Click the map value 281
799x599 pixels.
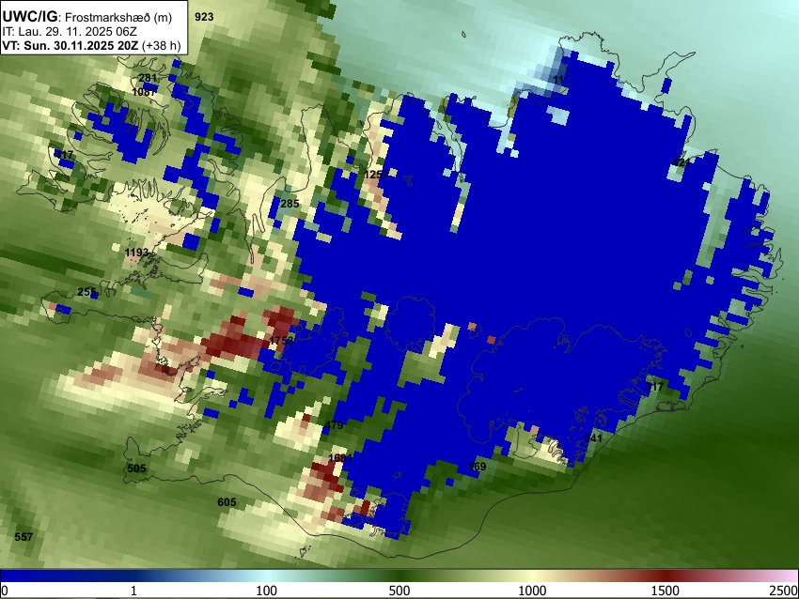pos(148,78)
